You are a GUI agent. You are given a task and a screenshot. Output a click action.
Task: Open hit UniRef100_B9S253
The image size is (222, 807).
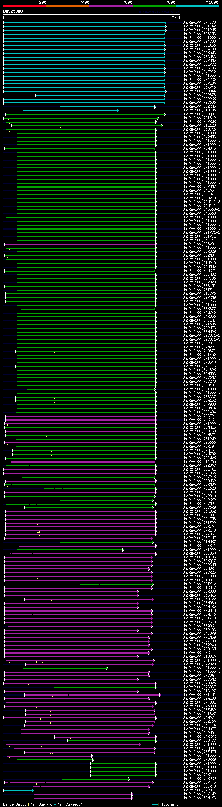(199, 34)
